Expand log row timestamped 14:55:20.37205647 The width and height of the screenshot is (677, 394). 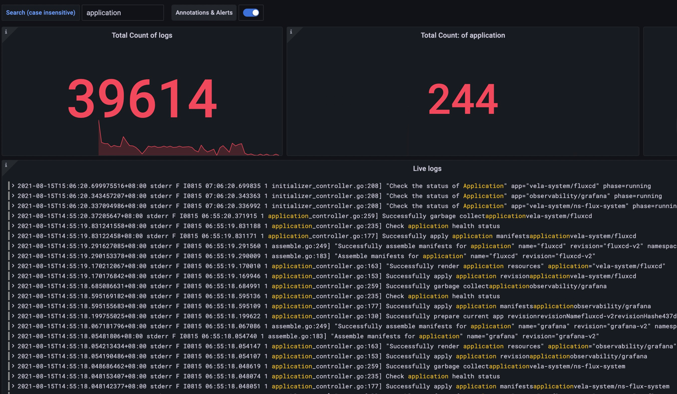[x=13, y=216]
